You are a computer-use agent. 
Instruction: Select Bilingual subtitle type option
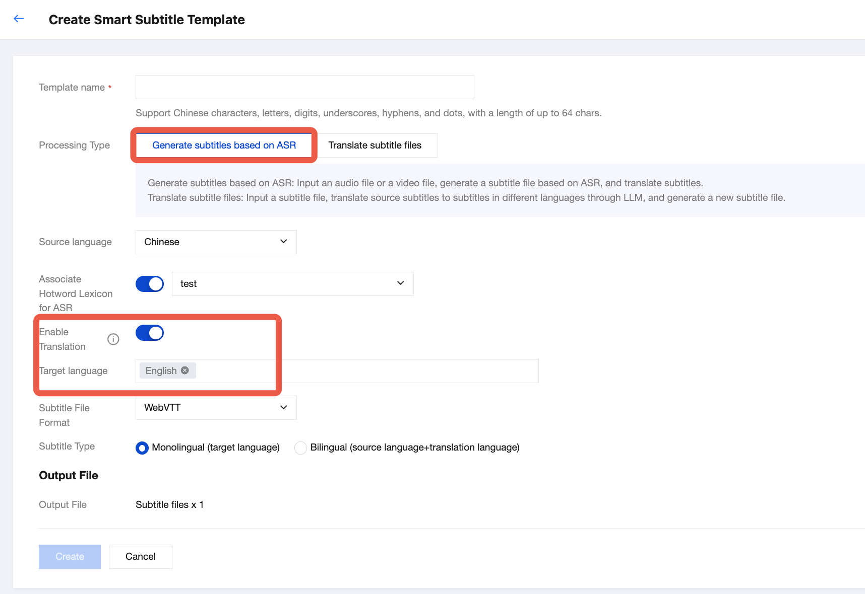[301, 448]
